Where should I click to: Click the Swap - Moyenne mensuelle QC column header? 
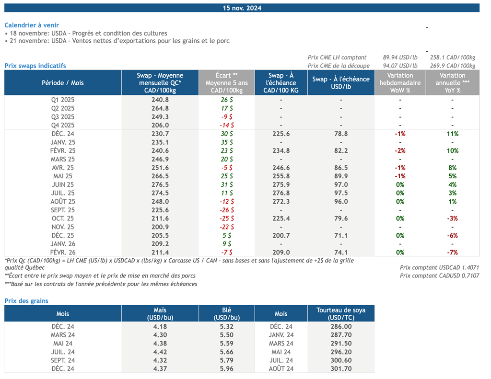pyautogui.click(x=160, y=83)
